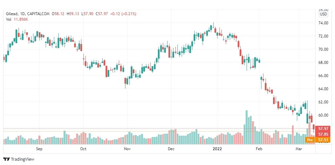
Task: Open the USD currency selector
Action: click(x=323, y=14)
